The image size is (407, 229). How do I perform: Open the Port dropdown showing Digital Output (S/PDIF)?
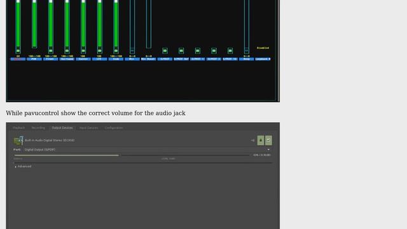pyautogui.click(x=147, y=149)
